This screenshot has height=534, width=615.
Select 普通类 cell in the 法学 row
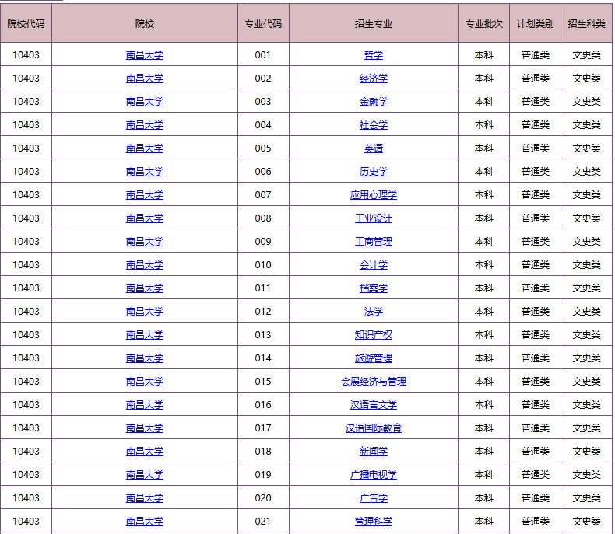[535, 311]
